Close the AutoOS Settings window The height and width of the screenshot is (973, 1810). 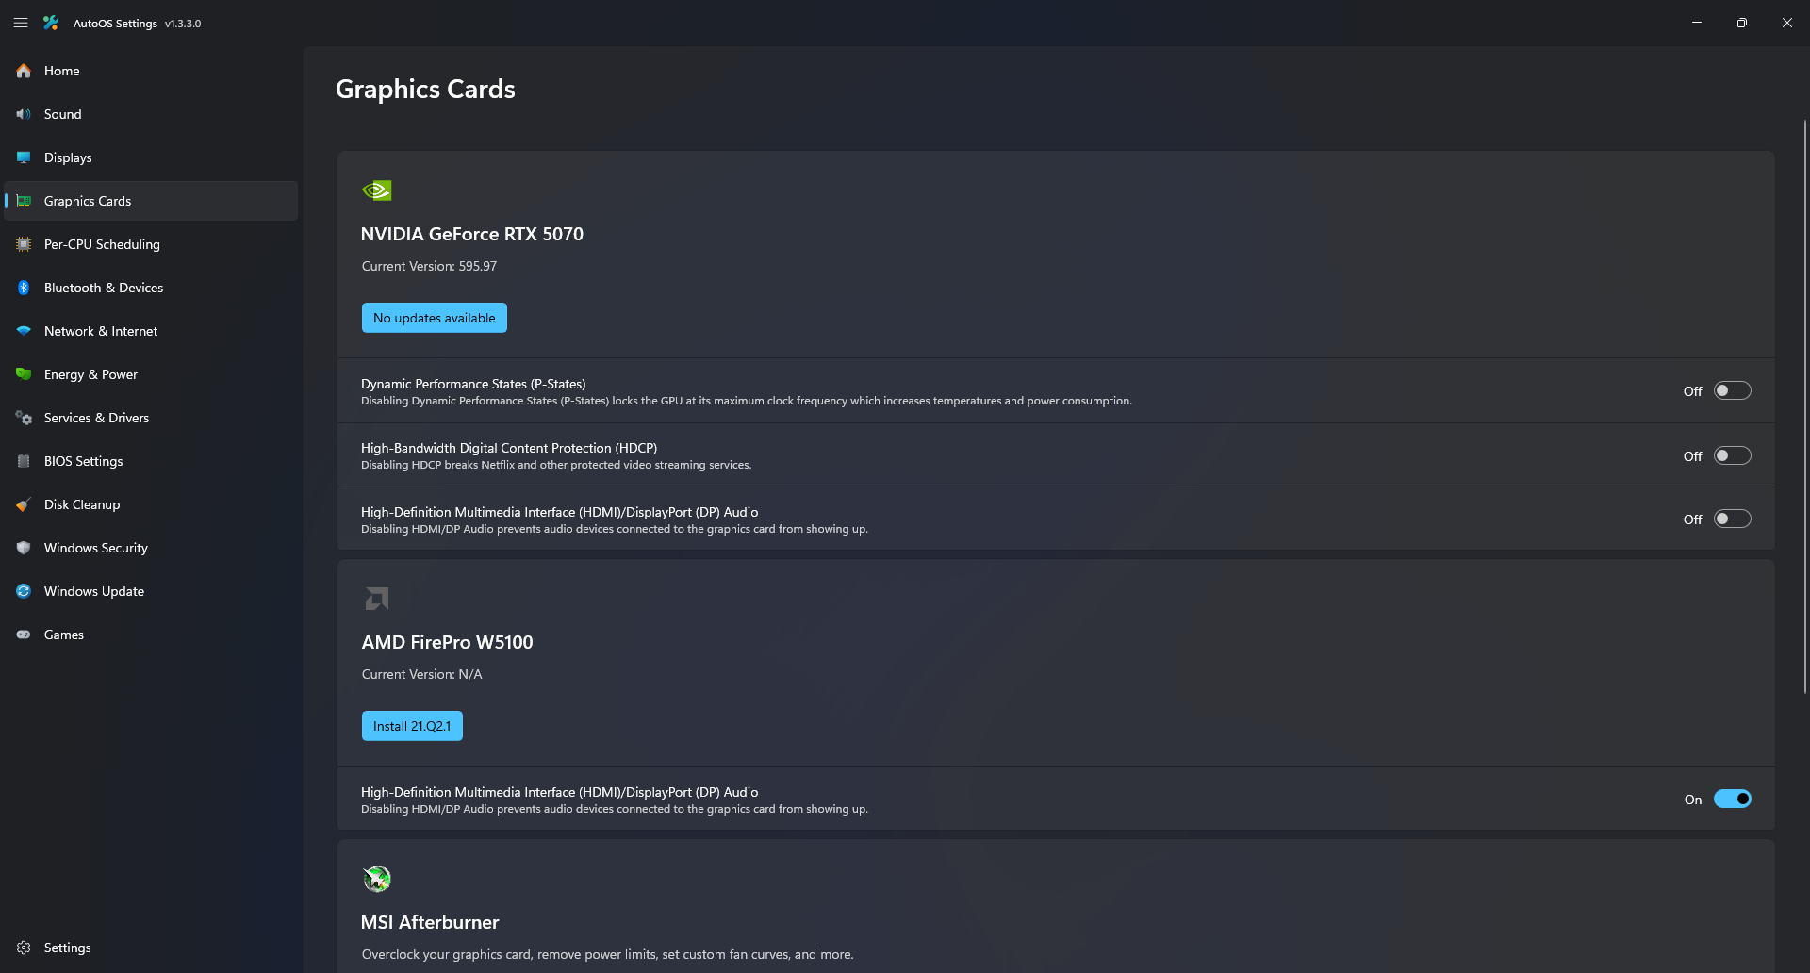(x=1787, y=23)
